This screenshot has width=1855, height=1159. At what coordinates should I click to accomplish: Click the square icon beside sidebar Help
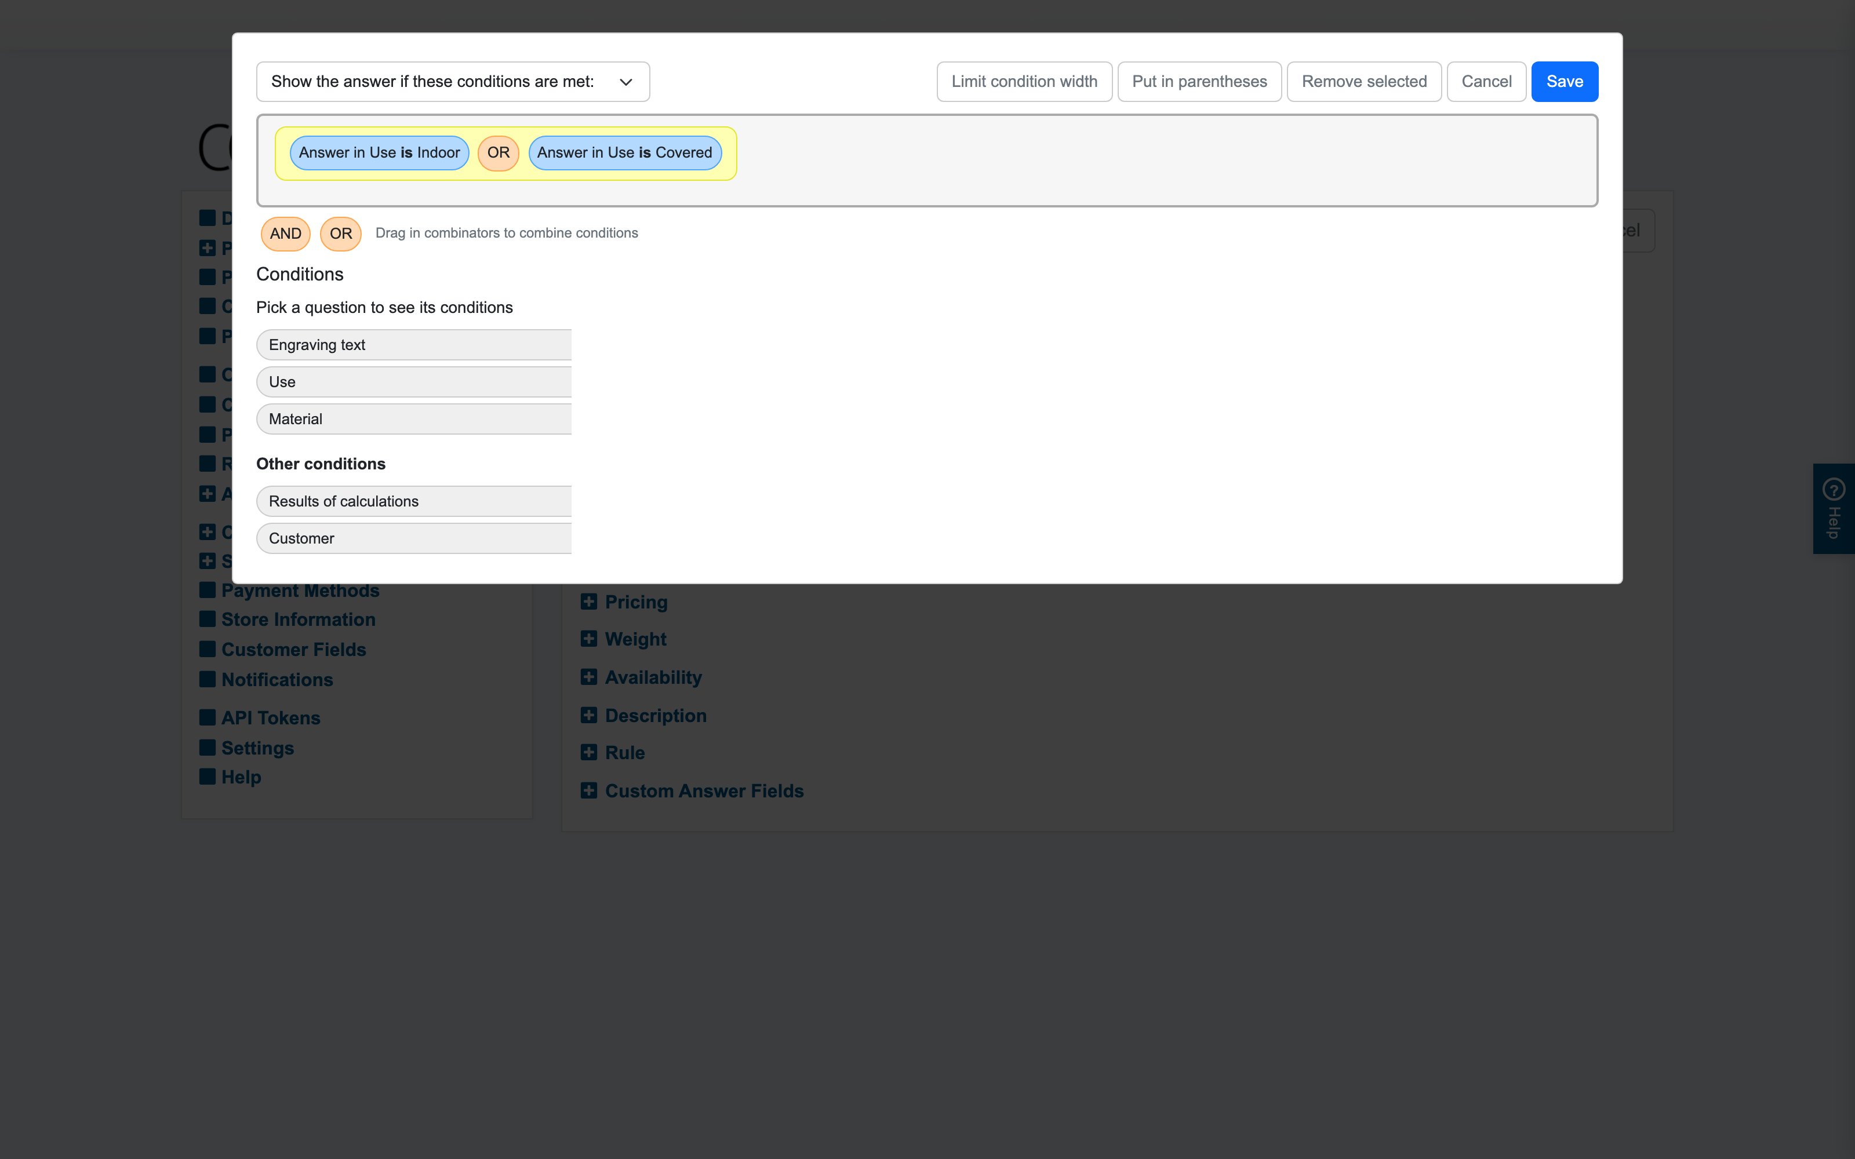(x=207, y=776)
